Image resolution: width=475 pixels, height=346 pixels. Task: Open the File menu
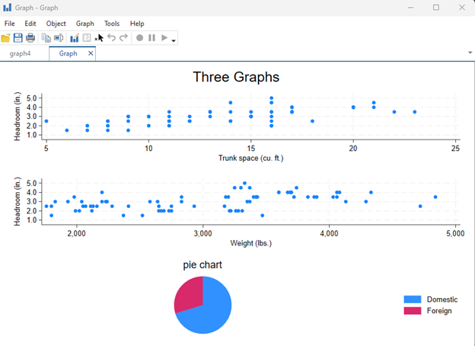[x=9, y=24]
